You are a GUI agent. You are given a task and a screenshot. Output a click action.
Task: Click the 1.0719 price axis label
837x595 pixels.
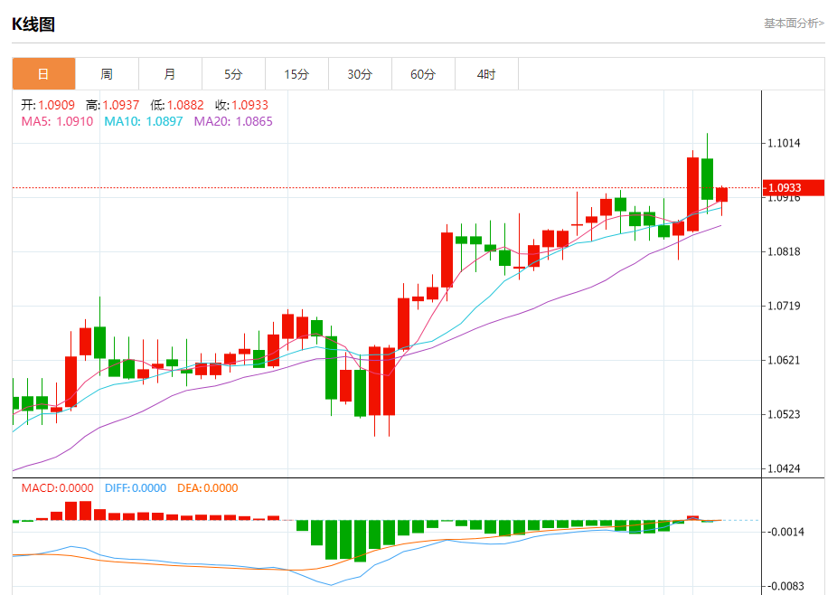point(784,306)
